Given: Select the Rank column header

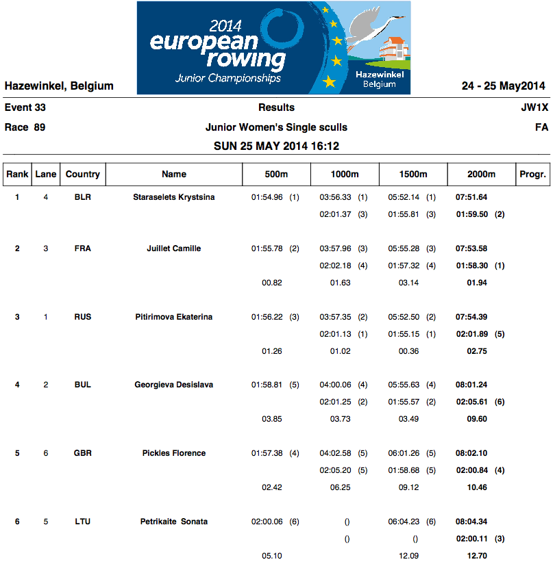Looking at the screenshot, I should [17, 175].
